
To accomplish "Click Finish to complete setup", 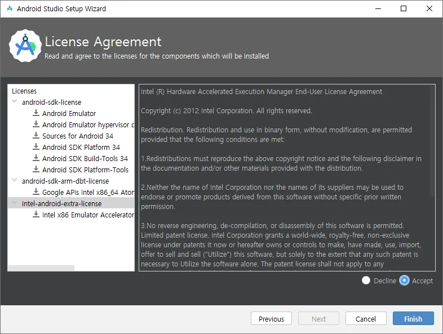I will click(413, 318).
